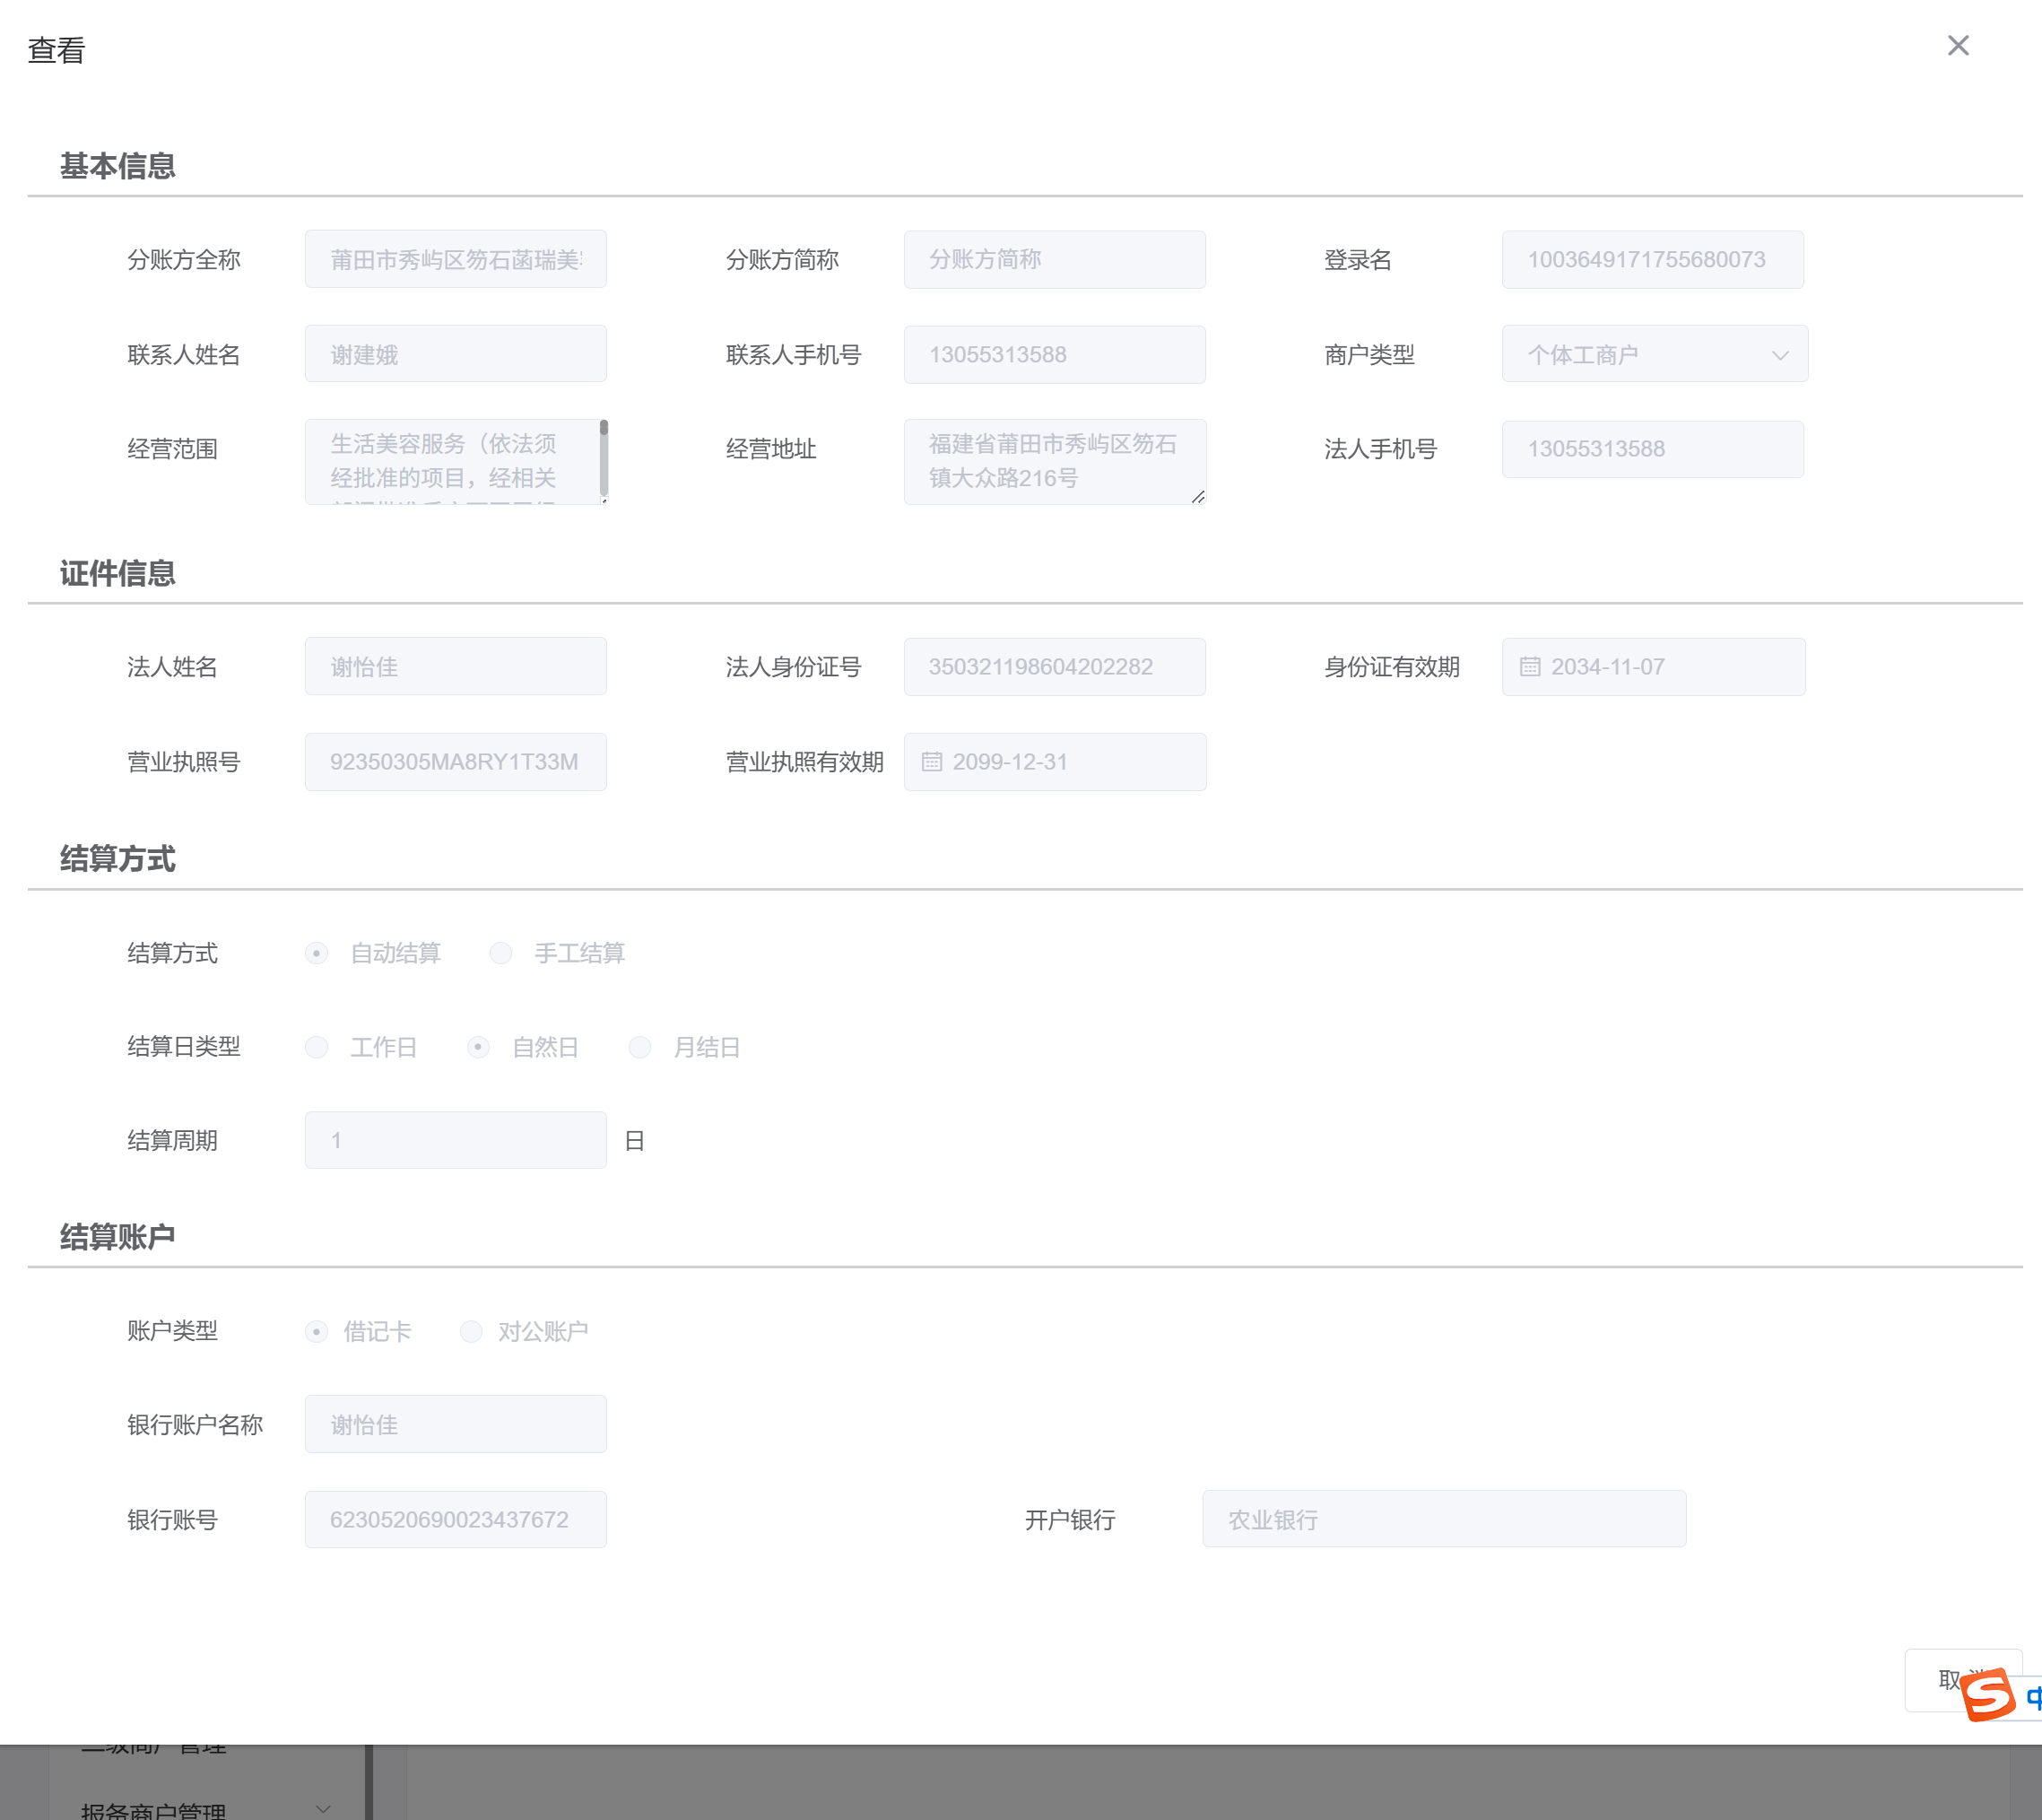Open the 商户类型 dropdown arrow

click(x=1779, y=355)
